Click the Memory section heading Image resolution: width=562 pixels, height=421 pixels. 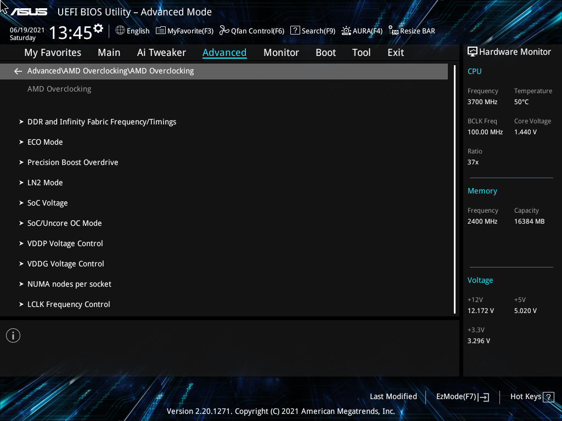tap(482, 191)
